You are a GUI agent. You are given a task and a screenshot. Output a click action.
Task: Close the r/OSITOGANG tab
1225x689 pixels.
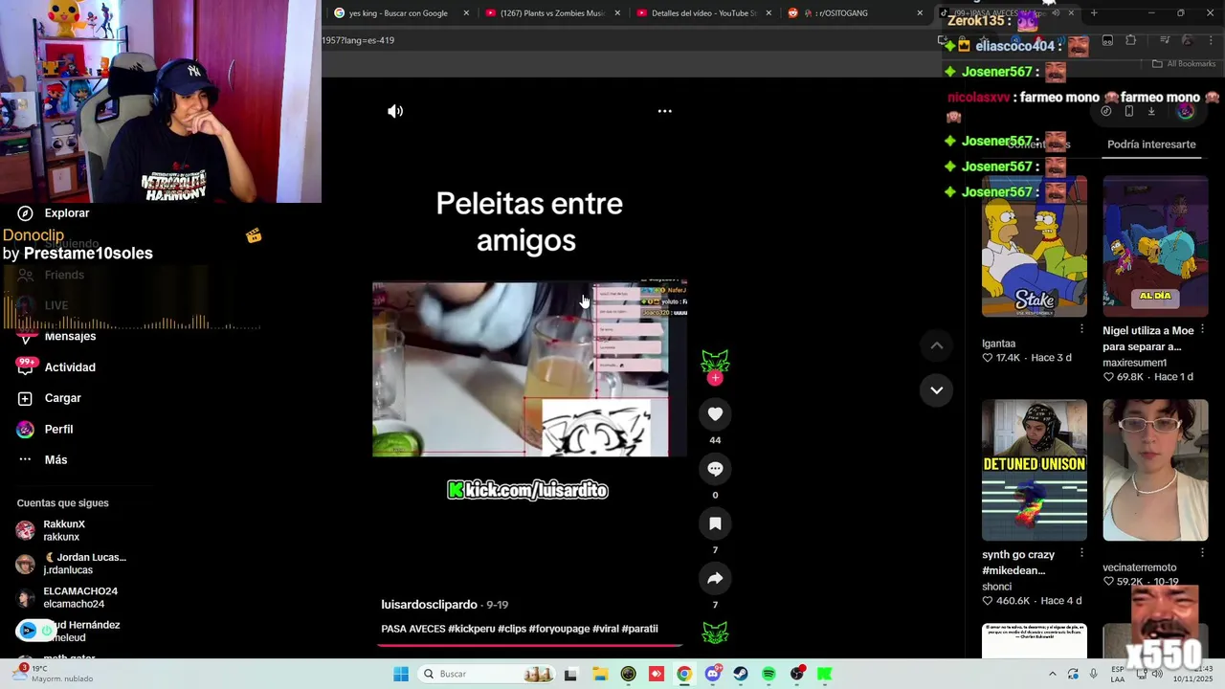[920, 13]
